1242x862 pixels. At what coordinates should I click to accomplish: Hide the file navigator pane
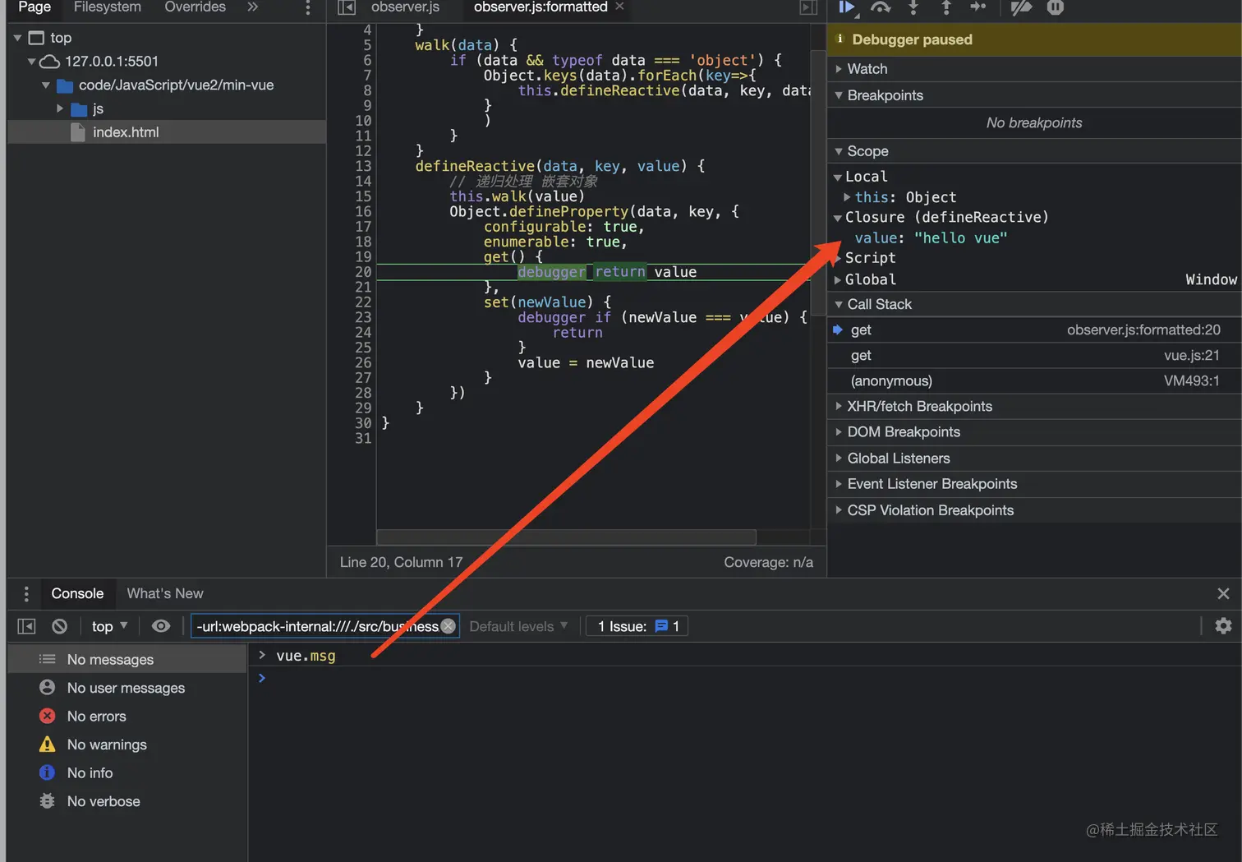coord(347,7)
